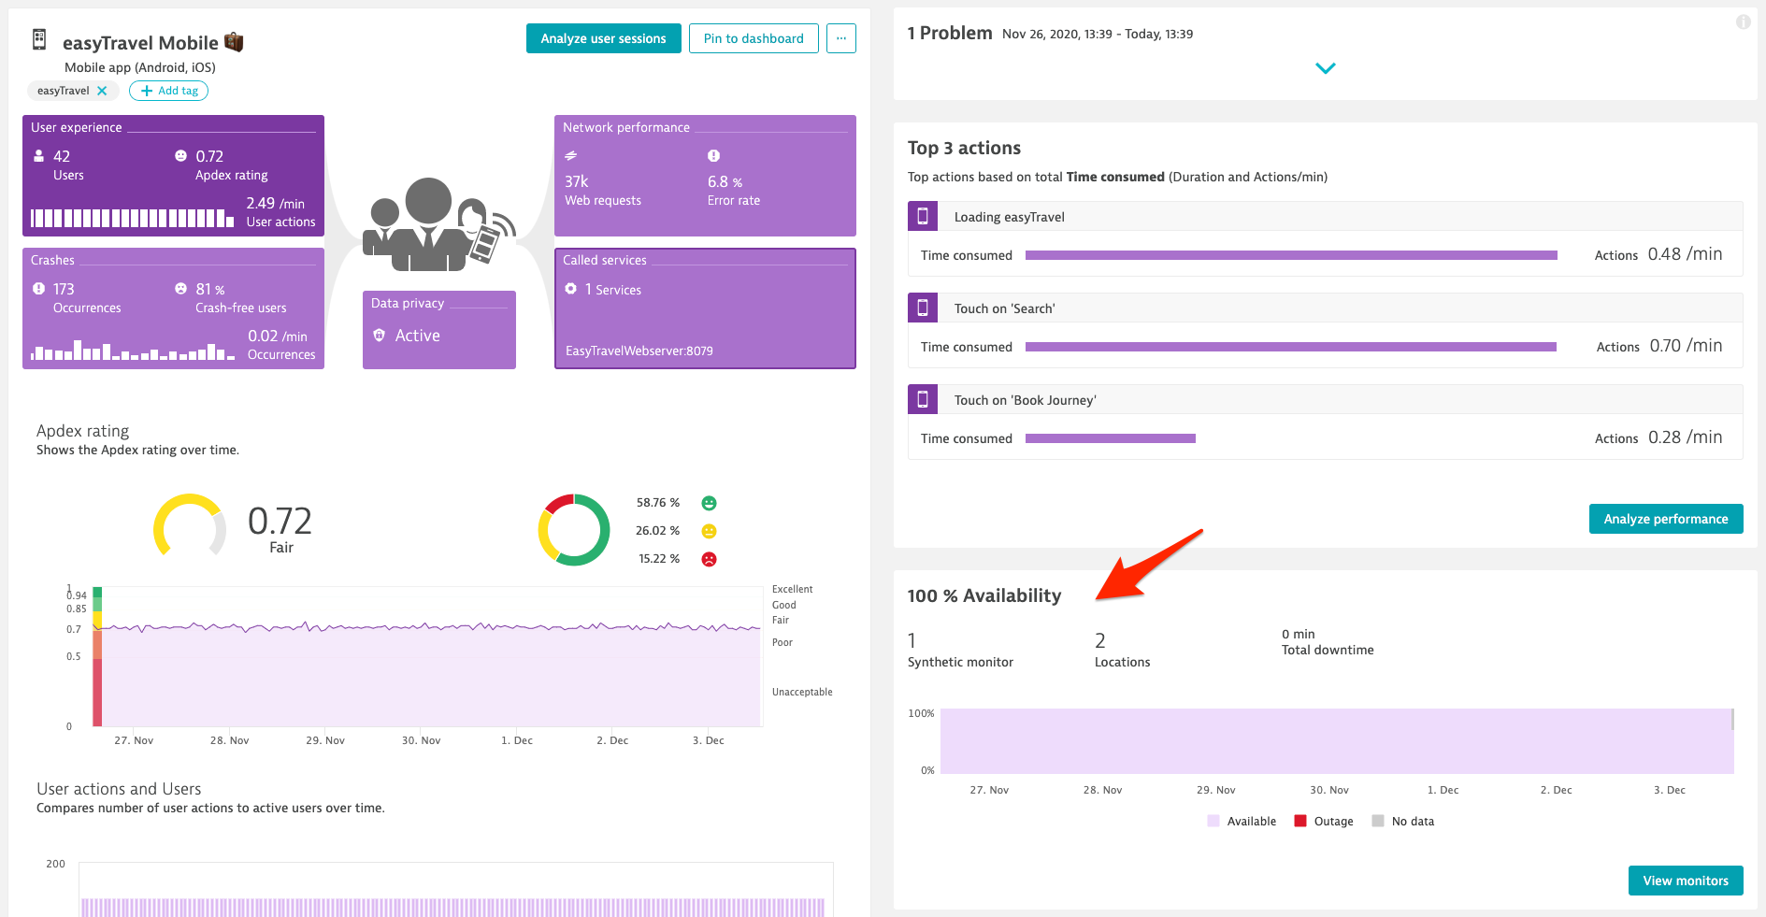Toggle Available legend in availability chart
This screenshot has width=1766, height=917.
(1242, 821)
